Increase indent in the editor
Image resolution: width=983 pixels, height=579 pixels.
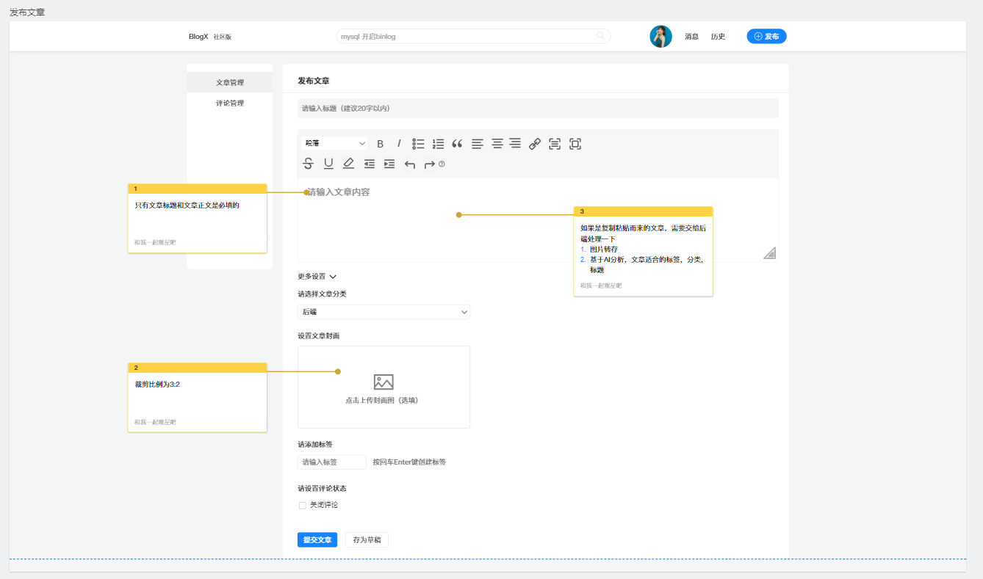(389, 164)
